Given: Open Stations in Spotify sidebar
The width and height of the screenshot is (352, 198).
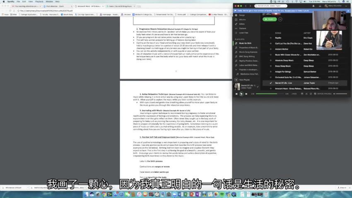Looking at the screenshot, I should coord(242,29).
